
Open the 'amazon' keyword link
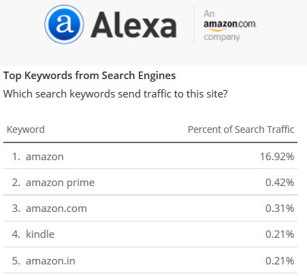pyautogui.click(x=45, y=157)
